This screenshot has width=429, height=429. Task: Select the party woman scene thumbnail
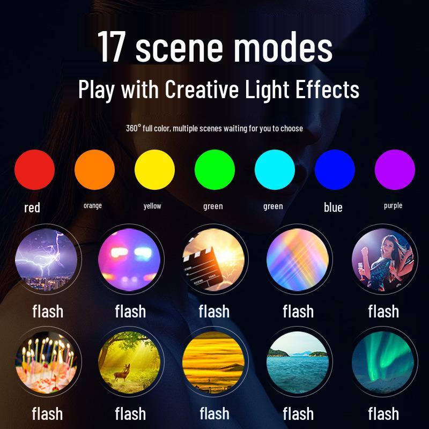click(x=383, y=260)
